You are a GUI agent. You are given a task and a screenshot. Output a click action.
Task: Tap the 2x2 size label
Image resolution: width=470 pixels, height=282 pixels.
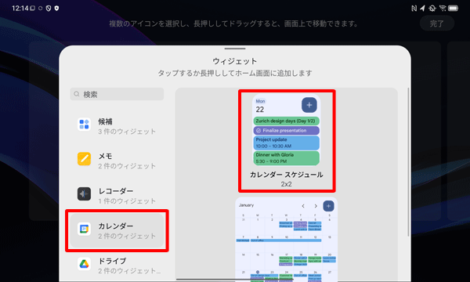286,184
